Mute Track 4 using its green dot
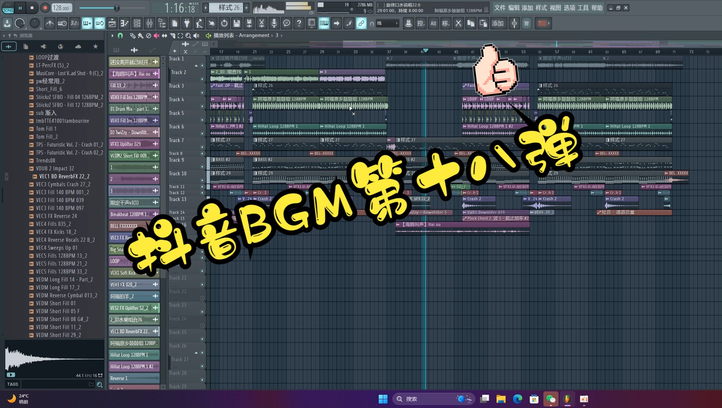The height and width of the screenshot is (408, 722). pyautogui.click(x=202, y=106)
